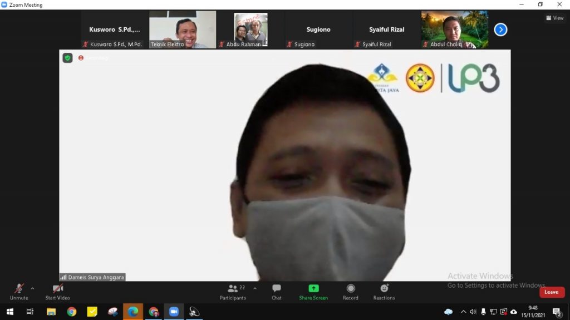Click Dameis Surya Anggara name label
This screenshot has height=320, width=570.
pyautogui.click(x=96, y=277)
